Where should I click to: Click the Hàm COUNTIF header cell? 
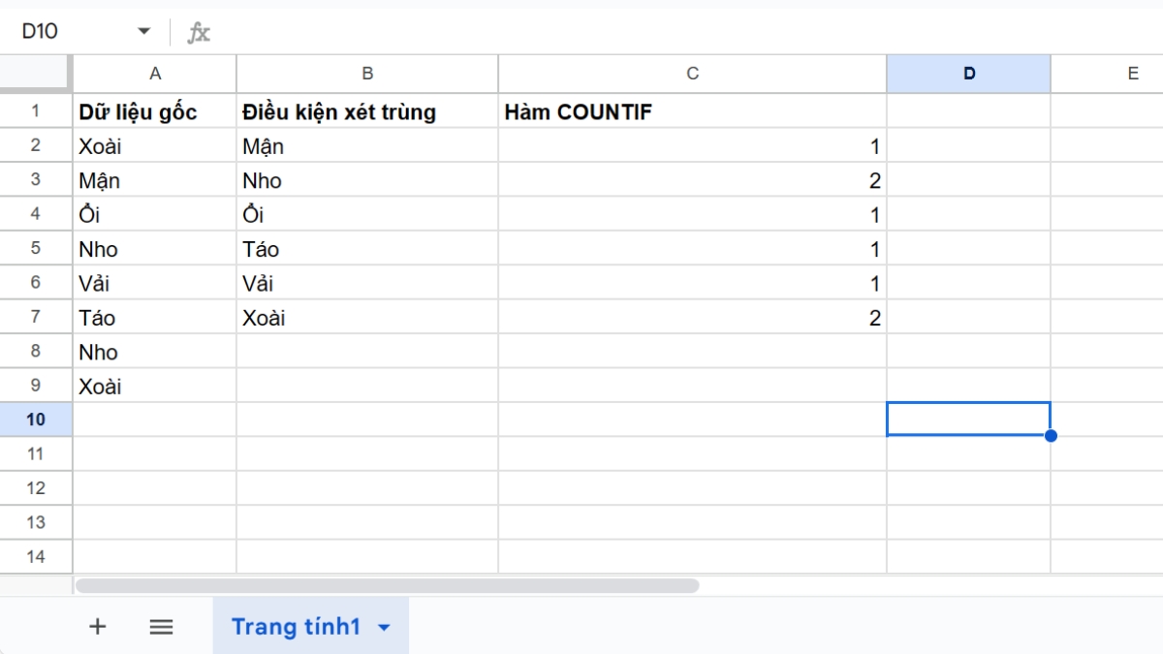pos(692,112)
